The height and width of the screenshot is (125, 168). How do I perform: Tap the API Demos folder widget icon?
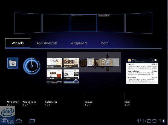click(x=13, y=63)
